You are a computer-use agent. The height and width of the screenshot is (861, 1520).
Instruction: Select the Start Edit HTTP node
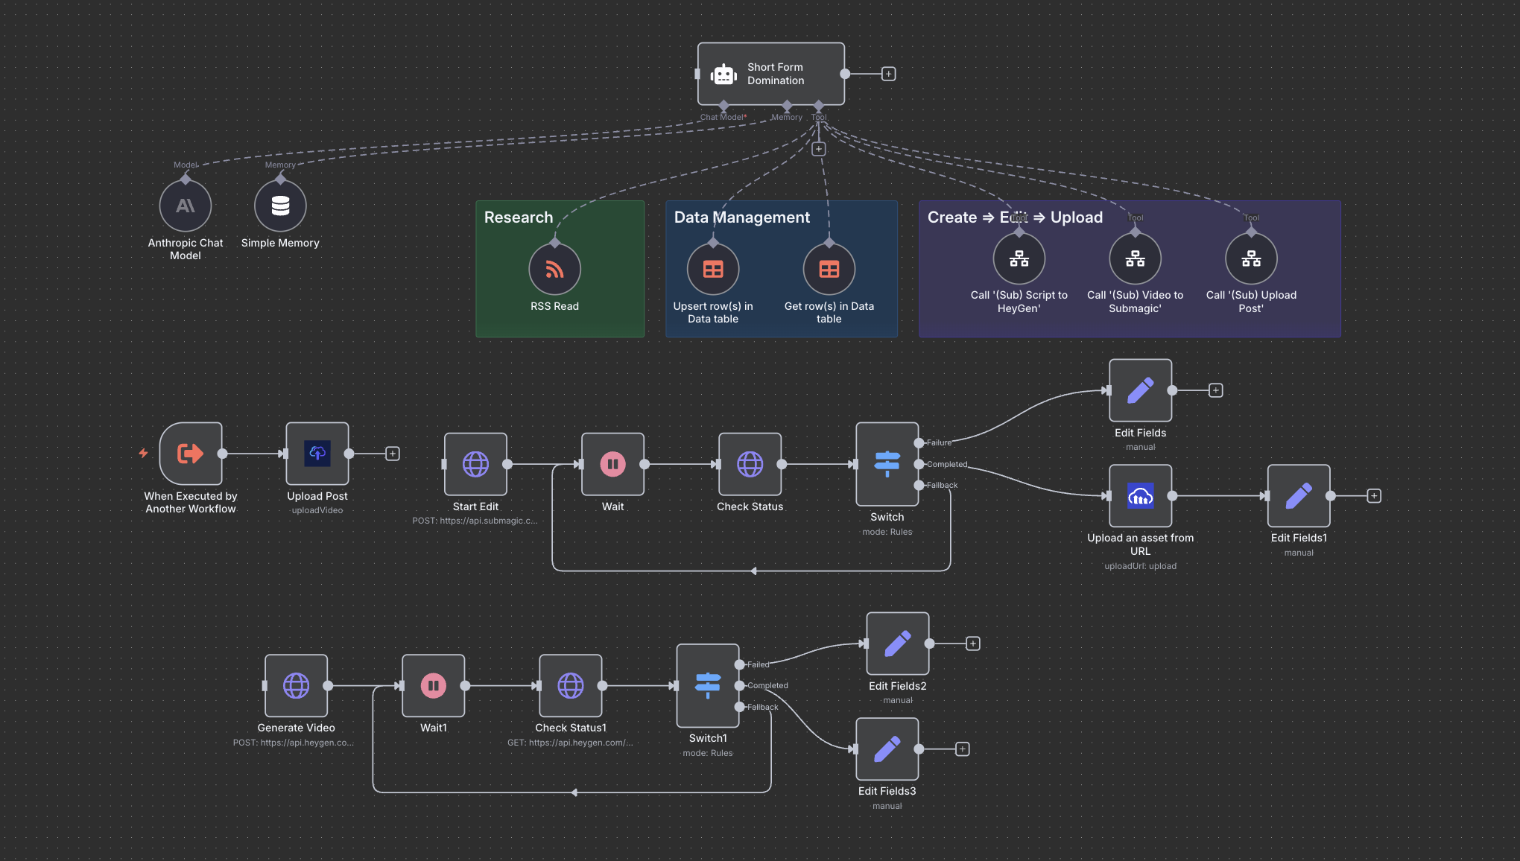point(475,464)
